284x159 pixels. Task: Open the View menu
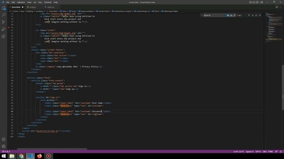[x=29, y=2]
